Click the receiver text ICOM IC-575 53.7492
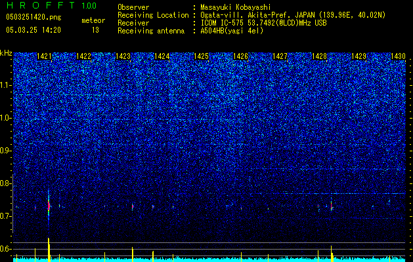 tap(240, 23)
